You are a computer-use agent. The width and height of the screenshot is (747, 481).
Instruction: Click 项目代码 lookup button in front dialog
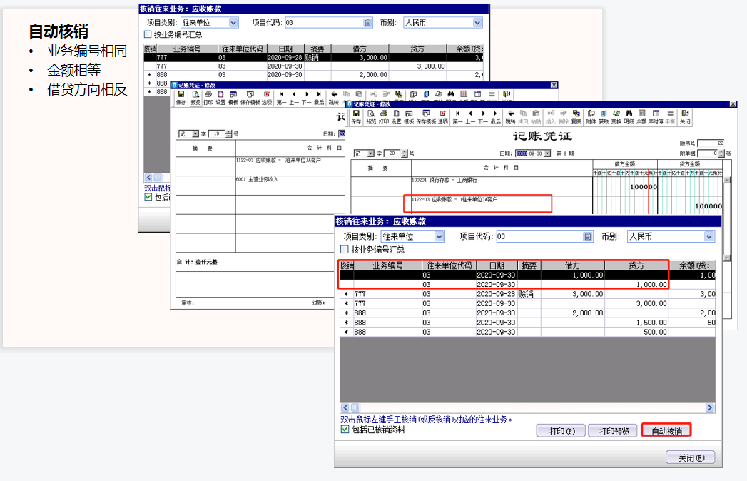(587, 236)
